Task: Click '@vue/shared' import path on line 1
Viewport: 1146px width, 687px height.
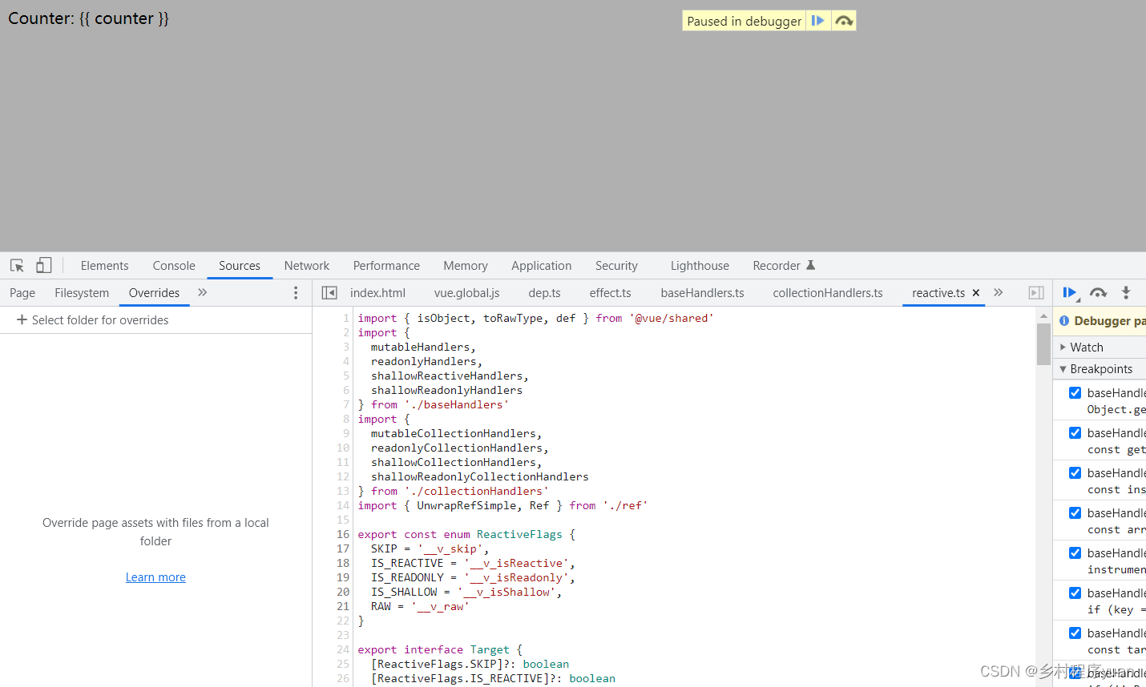Action: [x=672, y=318]
